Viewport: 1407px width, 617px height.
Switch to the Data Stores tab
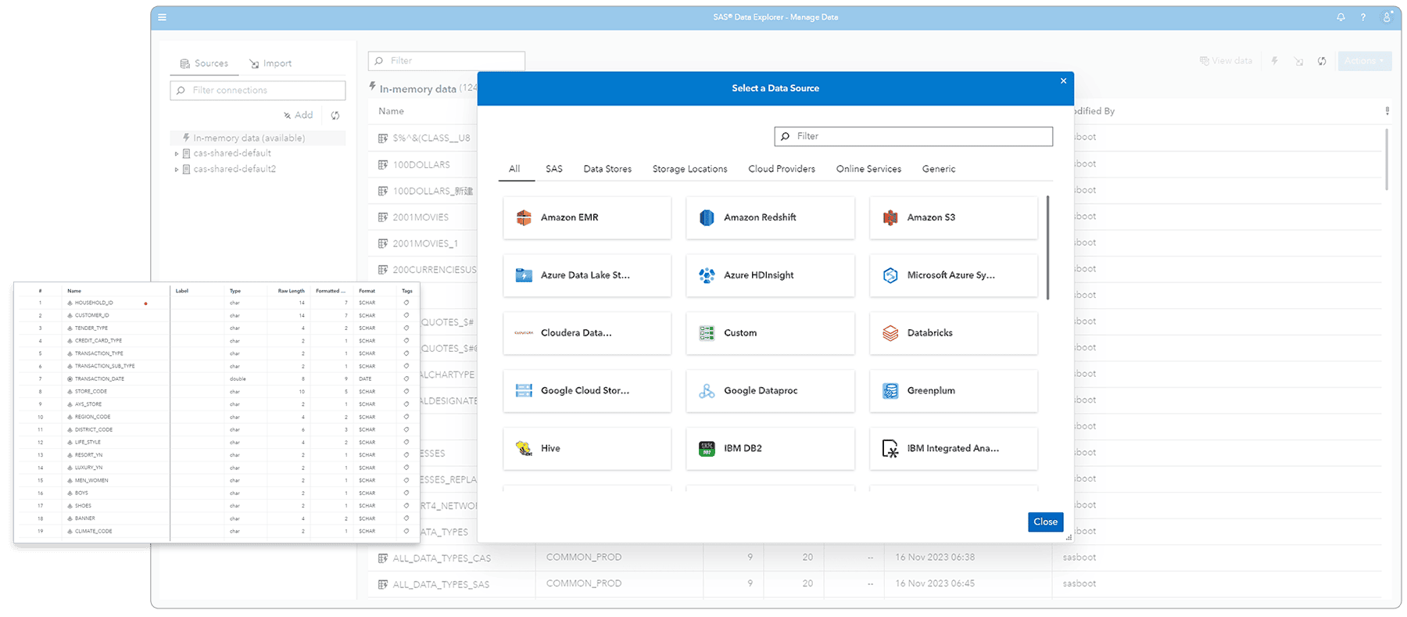pyautogui.click(x=607, y=169)
